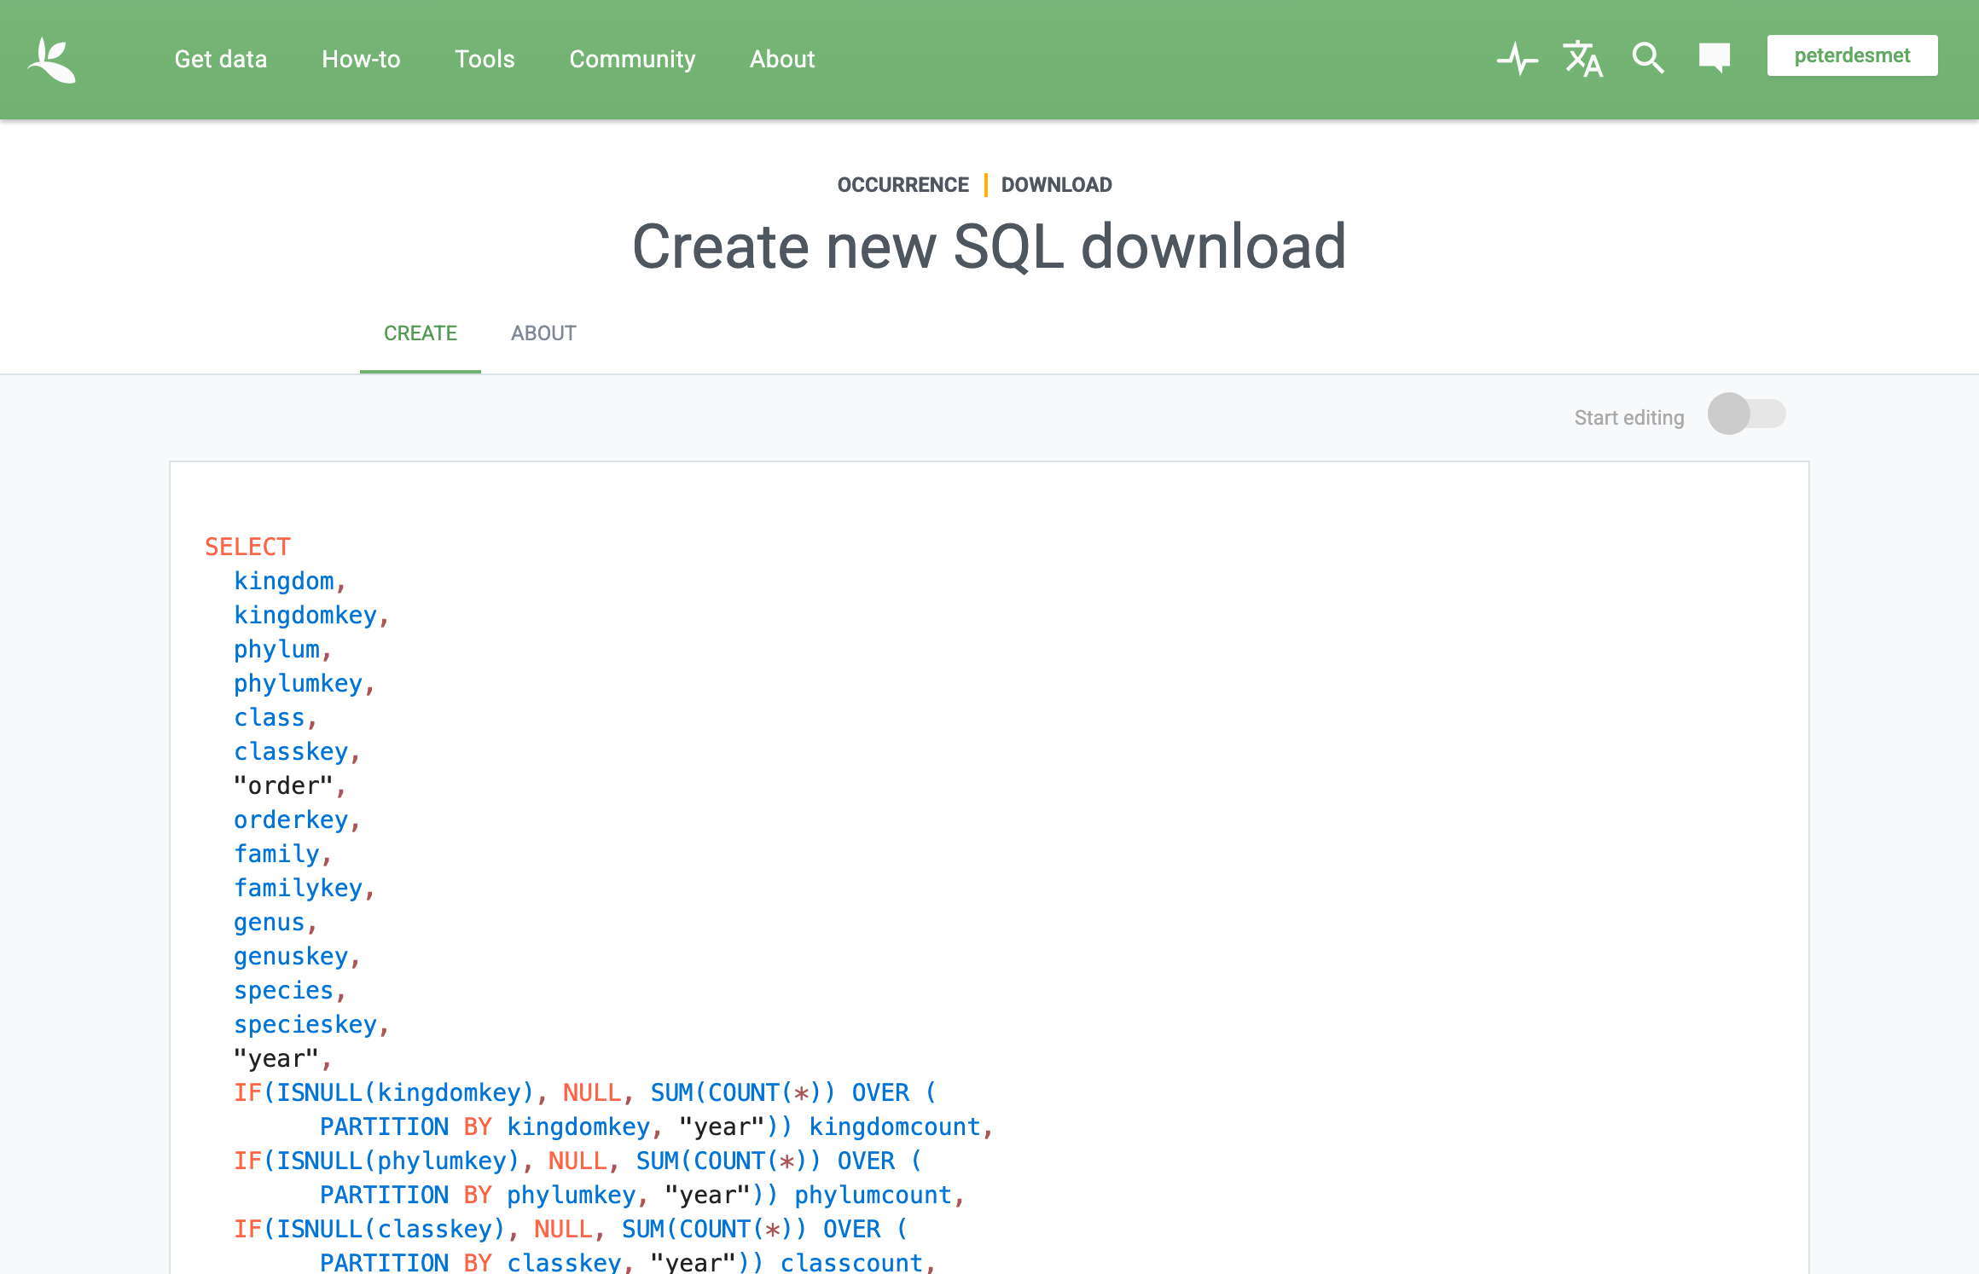This screenshot has height=1274, width=1979.
Task: Click the standalone '"year",' line
Action: click(282, 1058)
